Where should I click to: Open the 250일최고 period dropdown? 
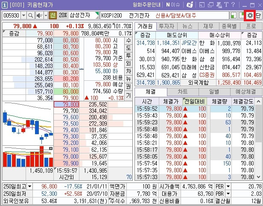tap(29, 186)
